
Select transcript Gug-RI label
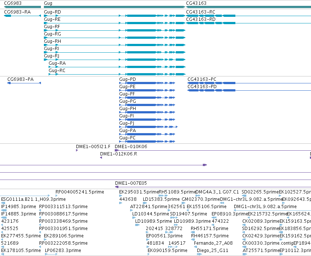click(52, 49)
